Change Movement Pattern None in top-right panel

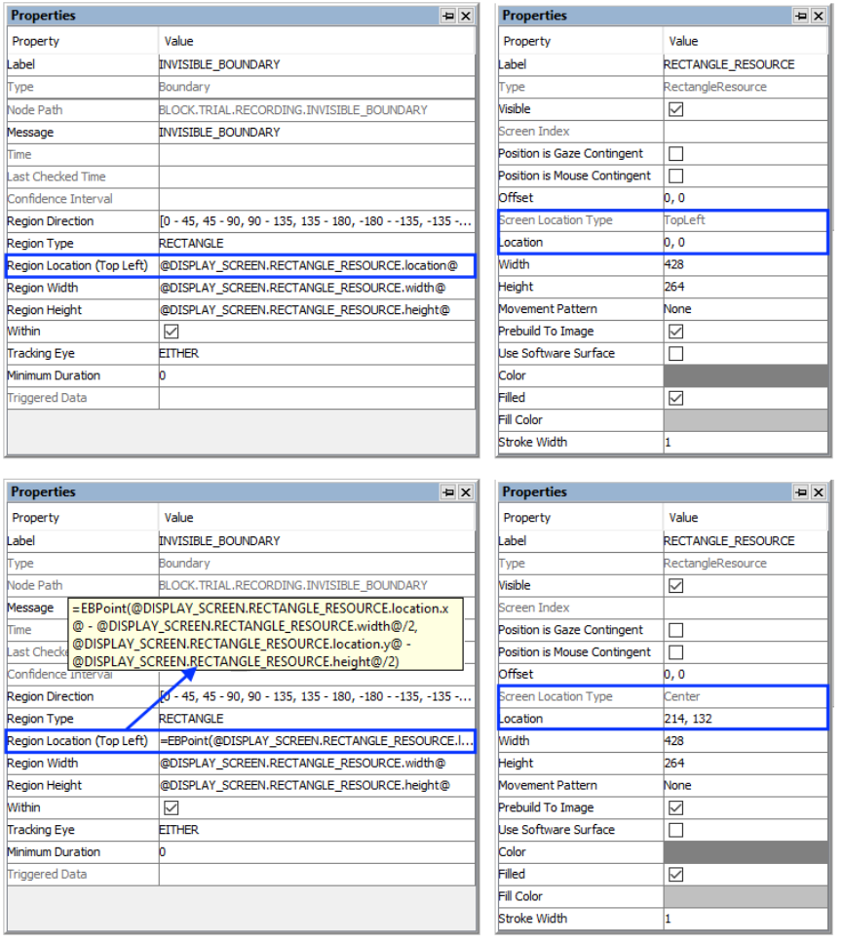[746, 309]
